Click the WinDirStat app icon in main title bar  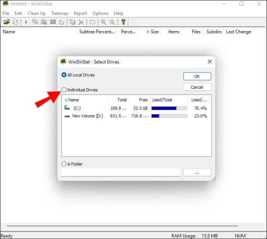6,3
